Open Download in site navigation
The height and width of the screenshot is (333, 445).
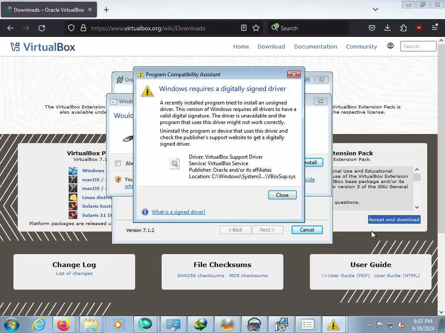pos(271,46)
